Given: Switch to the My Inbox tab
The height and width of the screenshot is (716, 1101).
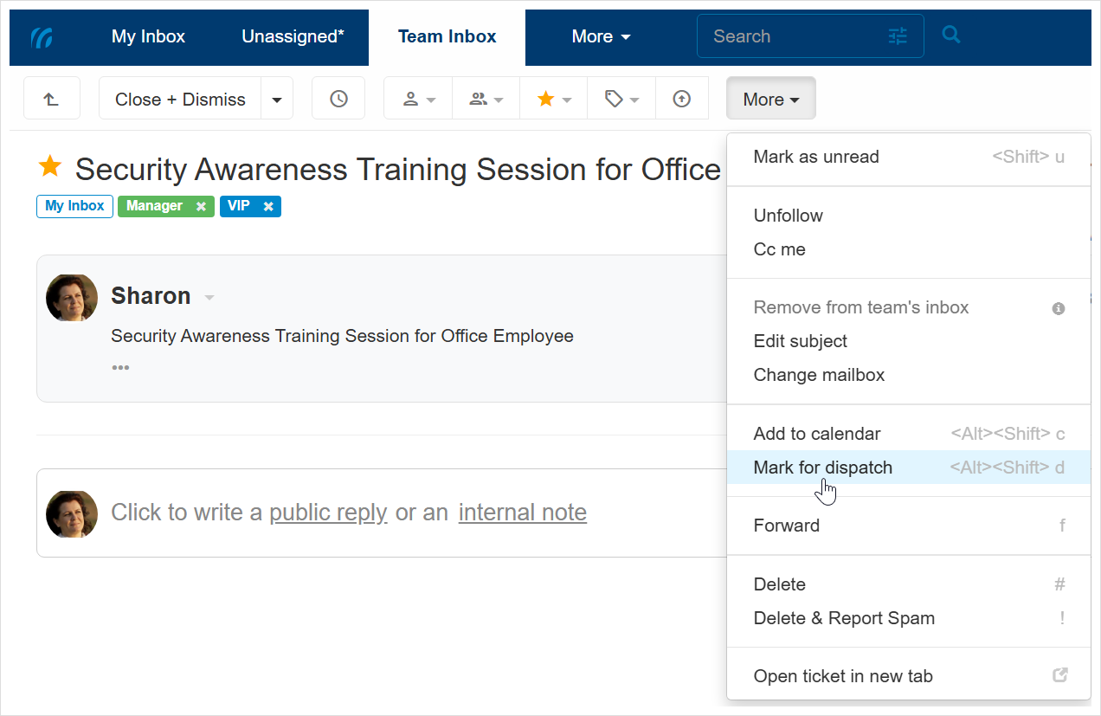Looking at the screenshot, I should (x=148, y=36).
